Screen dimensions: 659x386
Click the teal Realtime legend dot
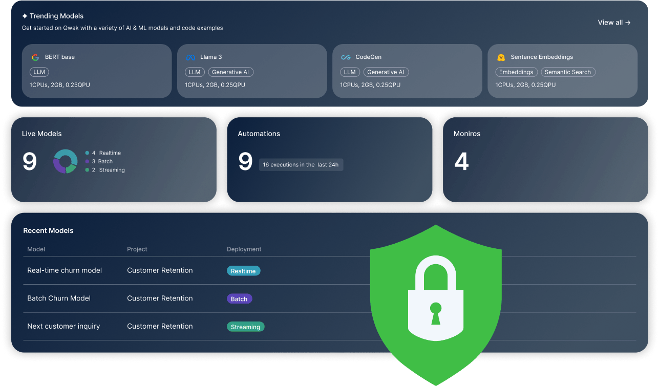tap(87, 153)
